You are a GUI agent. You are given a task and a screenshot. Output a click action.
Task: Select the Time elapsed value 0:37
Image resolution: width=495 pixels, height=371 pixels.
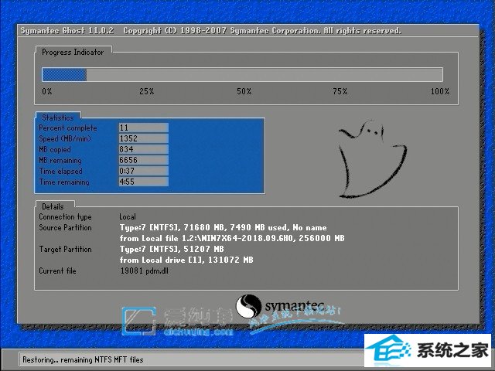(x=144, y=171)
